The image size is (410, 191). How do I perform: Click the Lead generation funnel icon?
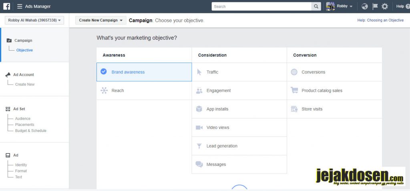coord(199,146)
